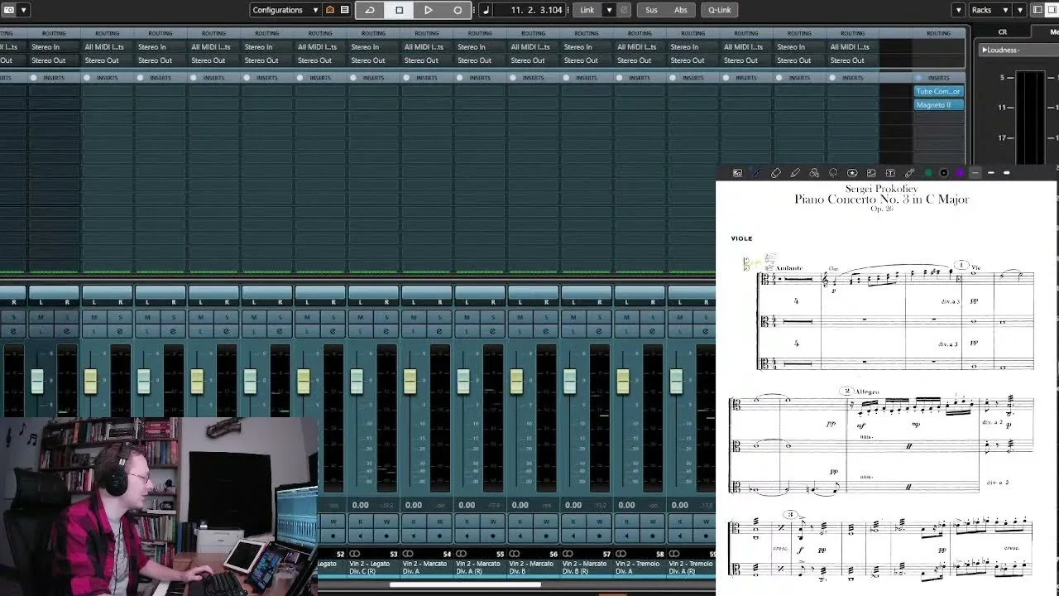Select the Text box annotation tool
The width and height of the screenshot is (1059, 596).
tap(890, 172)
